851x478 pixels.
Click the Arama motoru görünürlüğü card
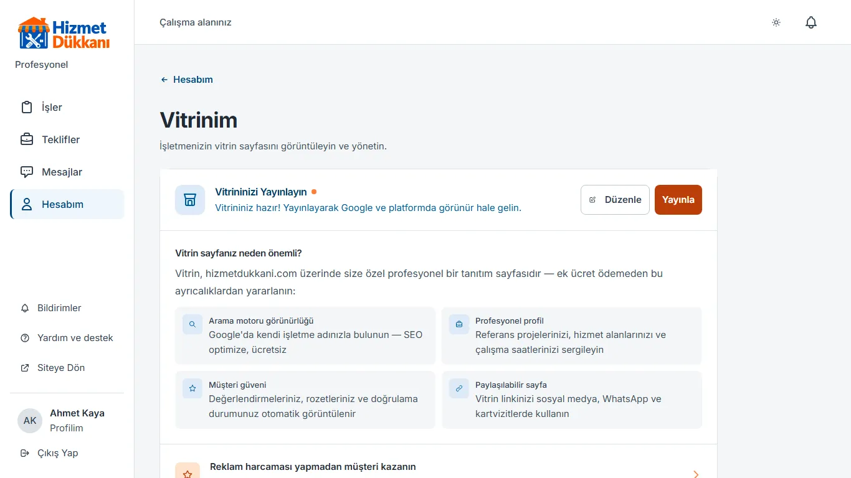[305, 335]
